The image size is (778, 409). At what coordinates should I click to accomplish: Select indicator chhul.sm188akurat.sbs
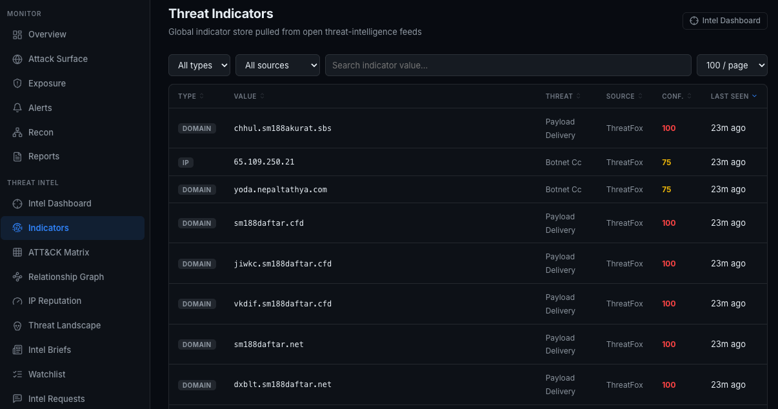tap(283, 128)
